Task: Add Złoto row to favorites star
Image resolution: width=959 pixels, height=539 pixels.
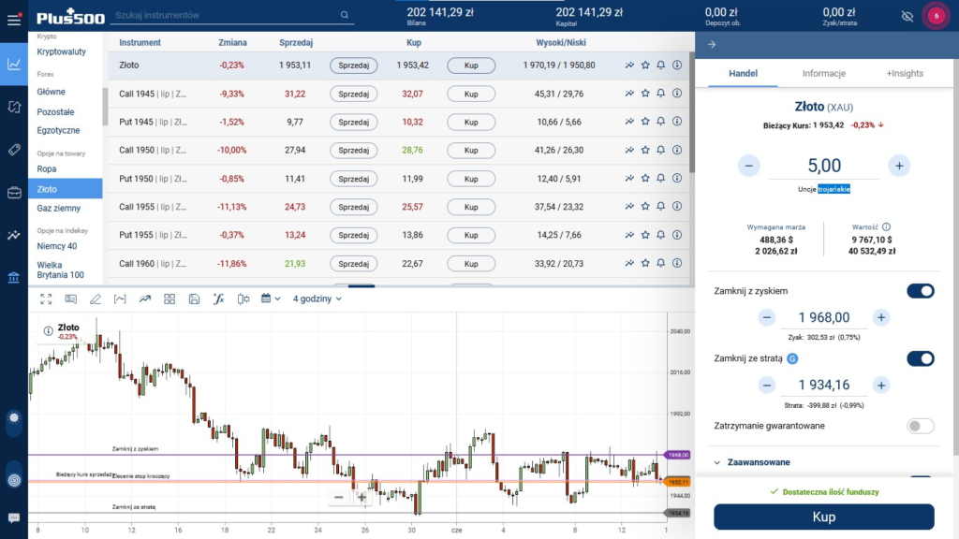Action: (x=645, y=66)
